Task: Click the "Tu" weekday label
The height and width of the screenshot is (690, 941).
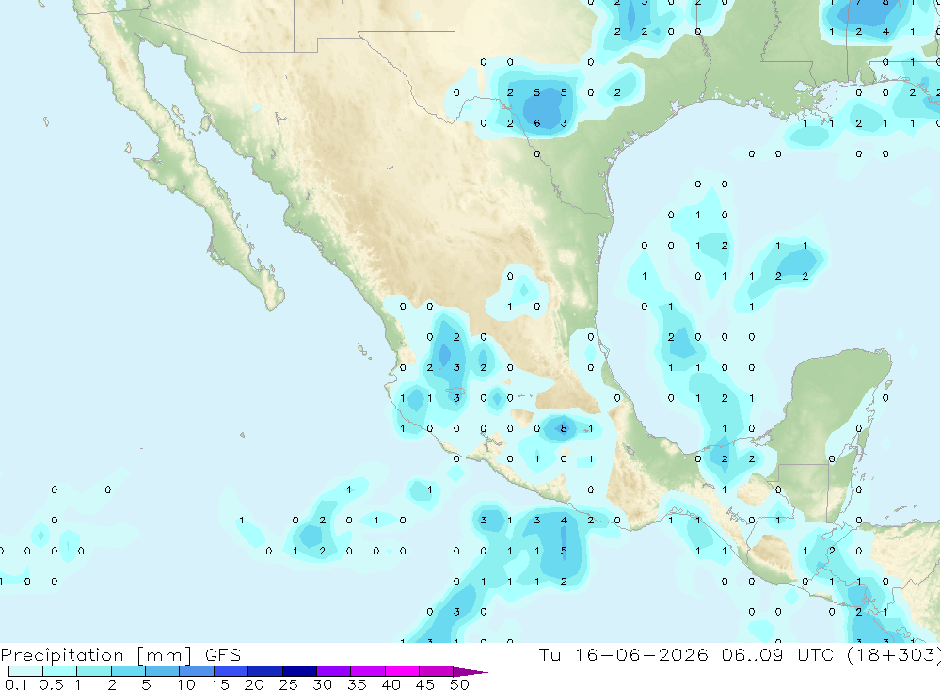Action: pyautogui.click(x=550, y=655)
